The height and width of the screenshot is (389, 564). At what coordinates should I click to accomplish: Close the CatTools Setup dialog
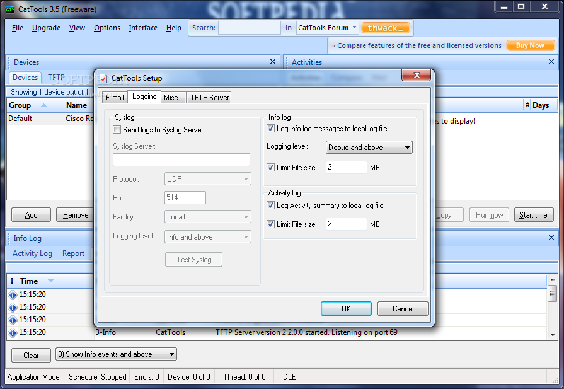(x=416, y=75)
